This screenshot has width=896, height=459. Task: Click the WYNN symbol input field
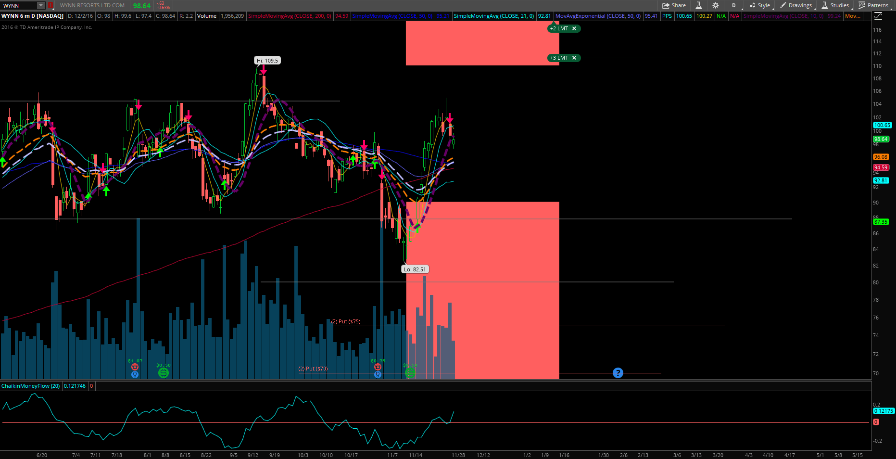[x=19, y=5]
